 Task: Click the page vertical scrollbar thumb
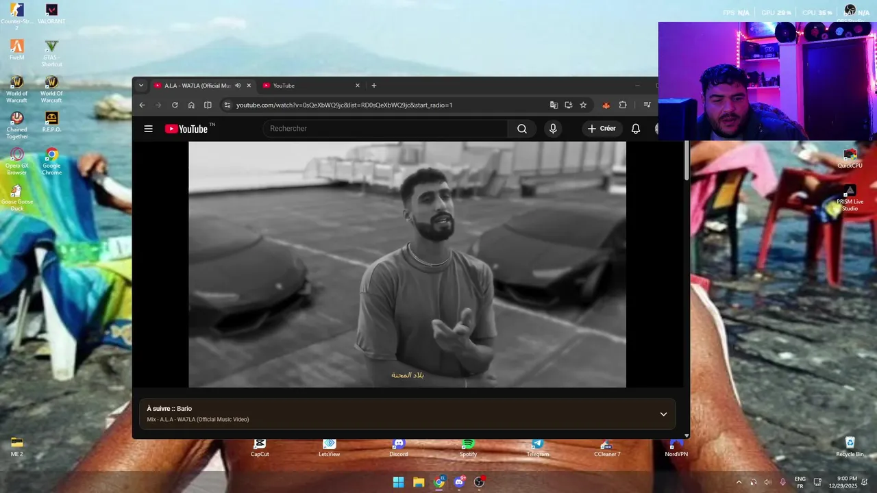(x=687, y=162)
